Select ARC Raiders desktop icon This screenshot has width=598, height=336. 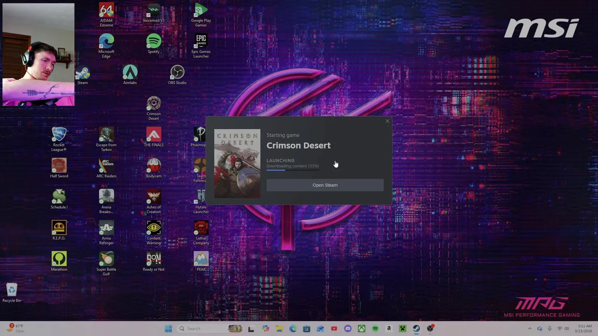tap(106, 168)
